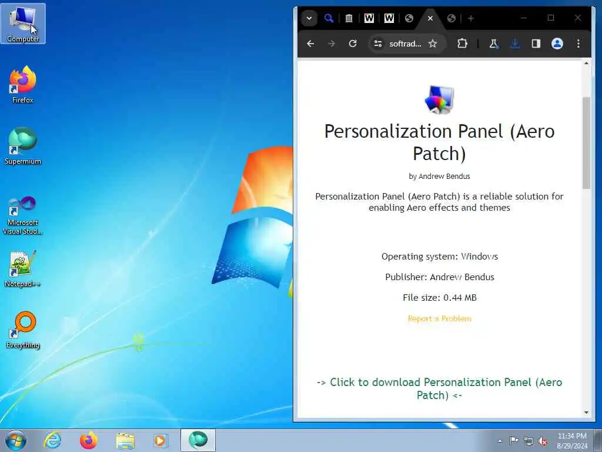Open Windows Media Player from the taskbar

(x=161, y=440)
